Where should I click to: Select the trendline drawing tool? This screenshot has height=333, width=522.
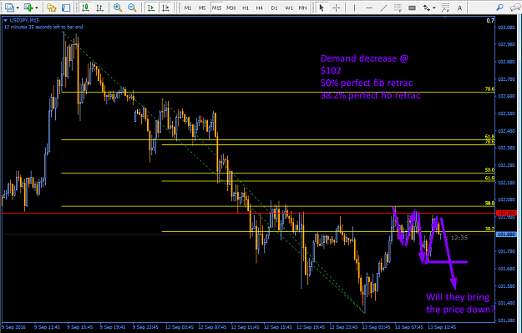tap(383, 8)
